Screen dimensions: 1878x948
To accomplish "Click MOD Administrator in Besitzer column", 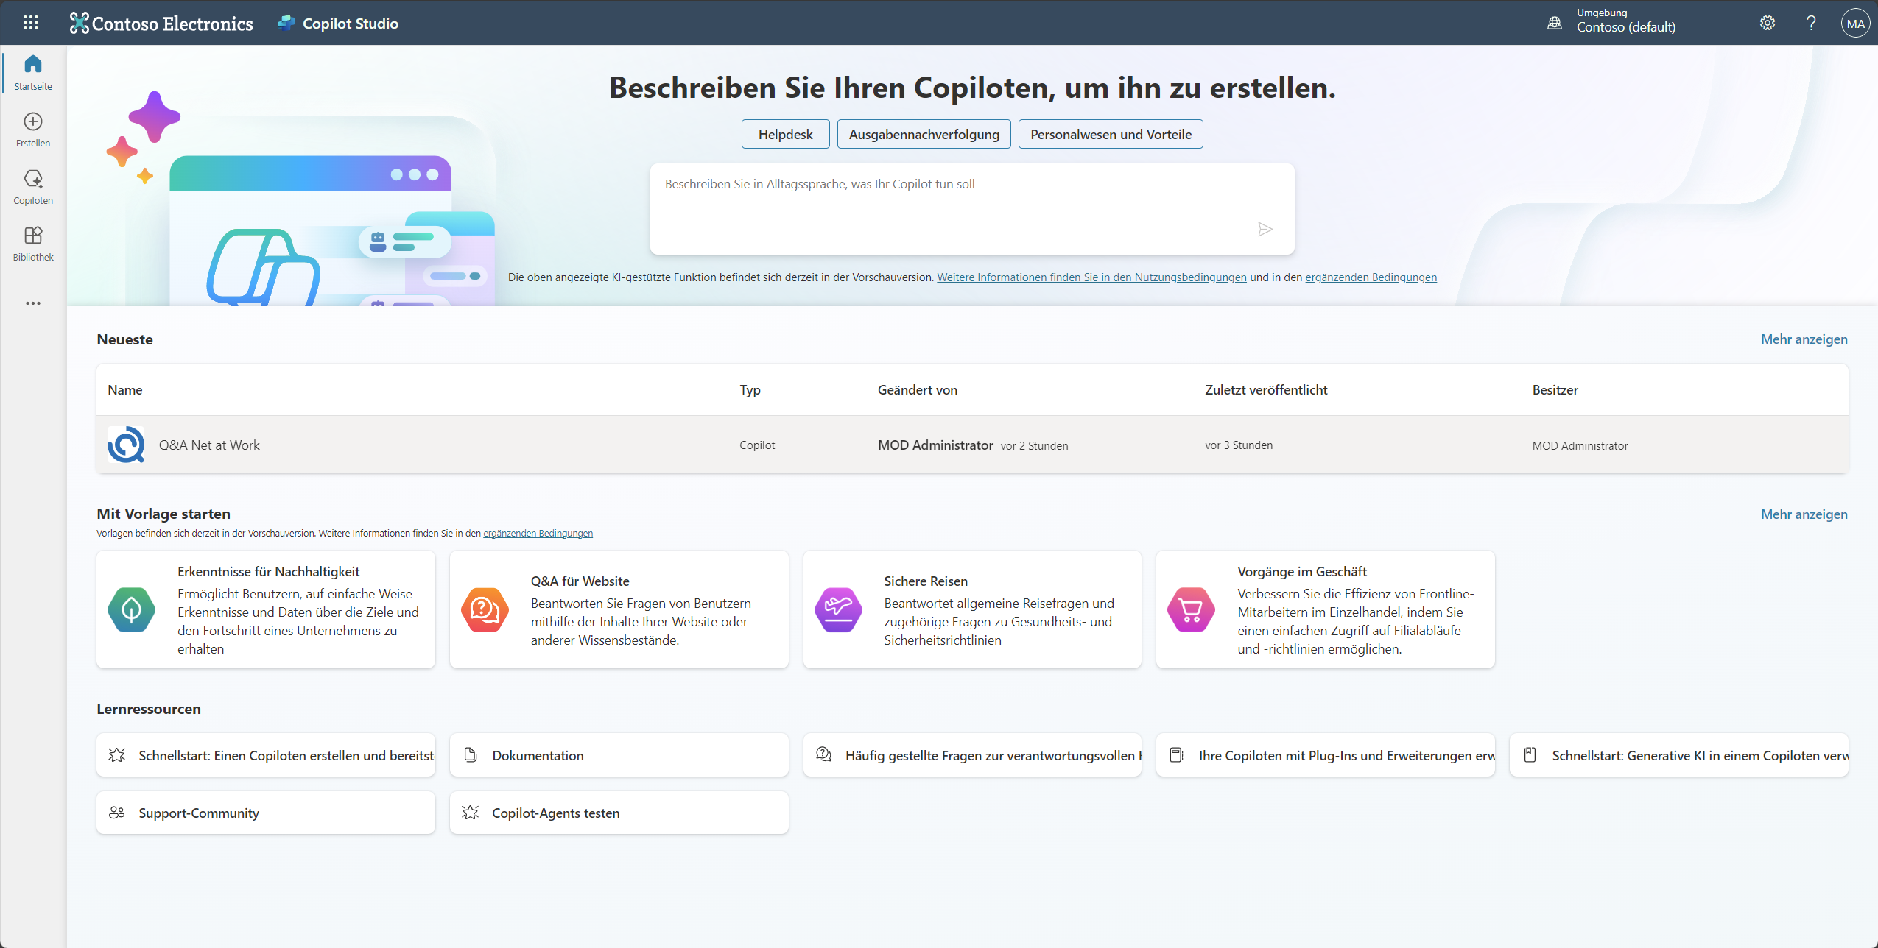I will [1580, 446].
